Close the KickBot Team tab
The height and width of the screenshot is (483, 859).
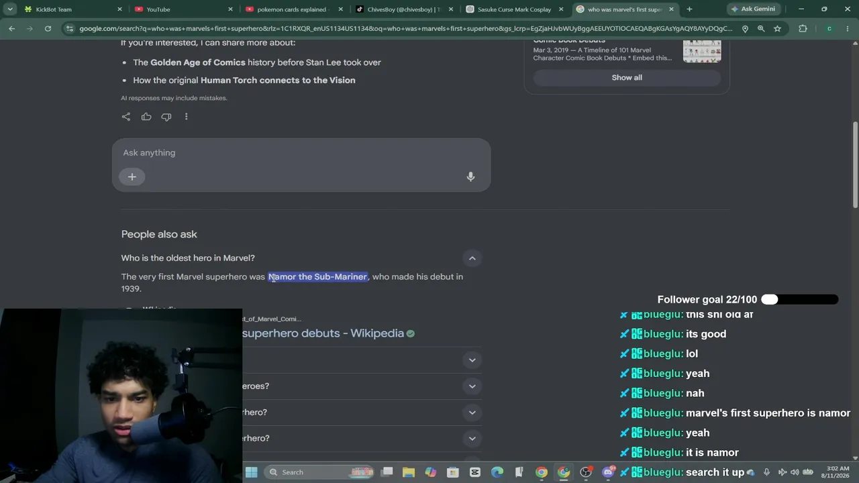(120, 9)
